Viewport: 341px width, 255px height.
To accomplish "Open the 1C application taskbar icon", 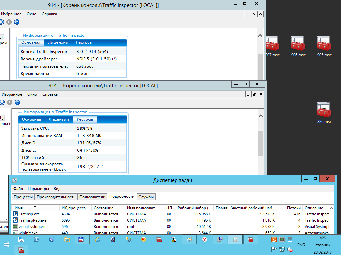I will pyautogui.click(x=144, y=240).
